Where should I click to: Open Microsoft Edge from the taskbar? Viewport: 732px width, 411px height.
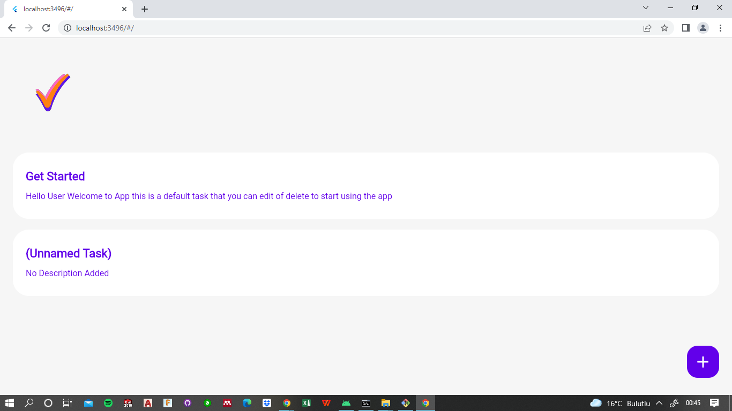click(247, 403)
